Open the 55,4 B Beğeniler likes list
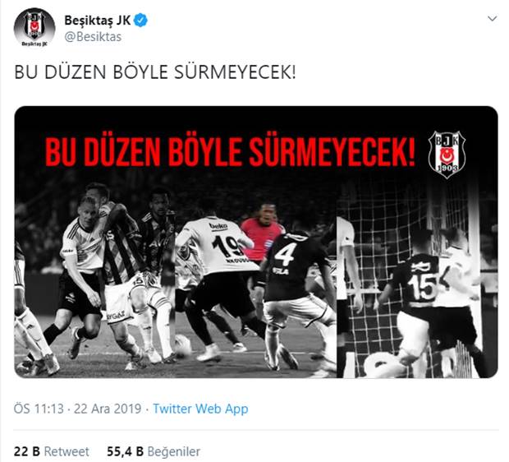The image size is (509, 462). (154, 451)
